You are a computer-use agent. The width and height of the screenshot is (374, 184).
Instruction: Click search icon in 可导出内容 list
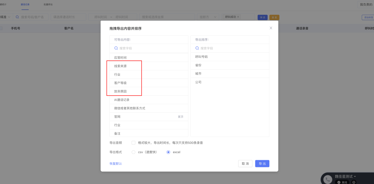(x=116, y=48)
